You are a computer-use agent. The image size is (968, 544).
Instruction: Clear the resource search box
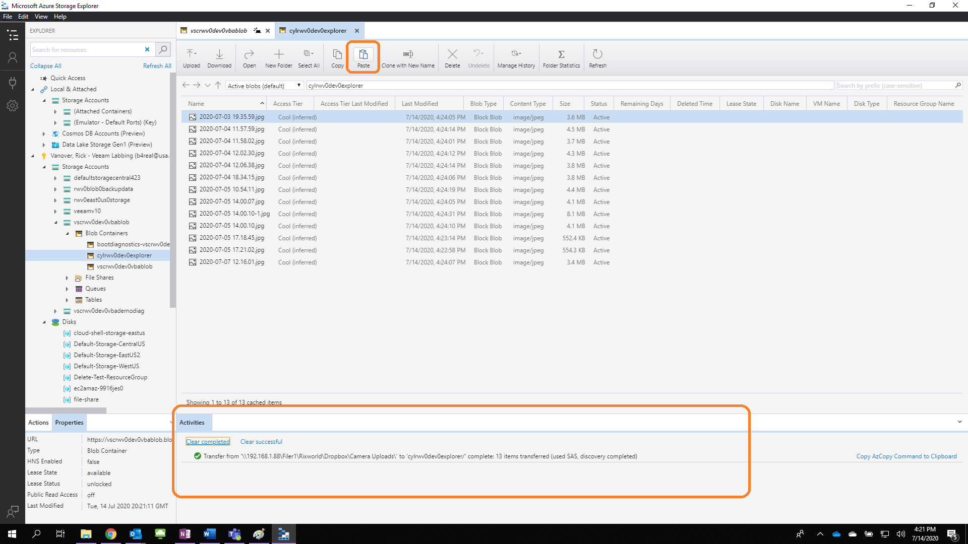tap(147, 49)
